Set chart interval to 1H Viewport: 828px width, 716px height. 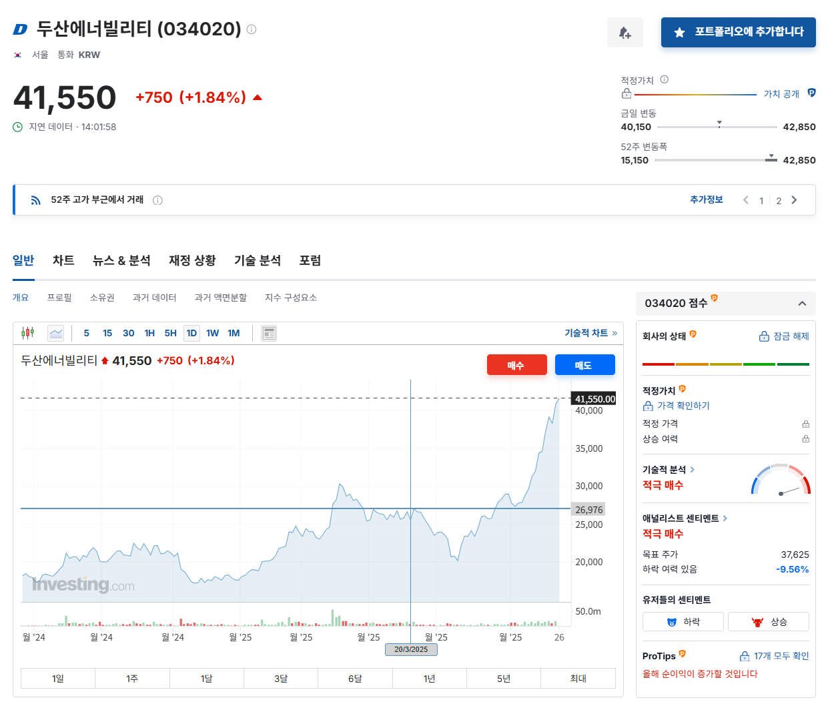pyautogui.click(x=149, y=333)
